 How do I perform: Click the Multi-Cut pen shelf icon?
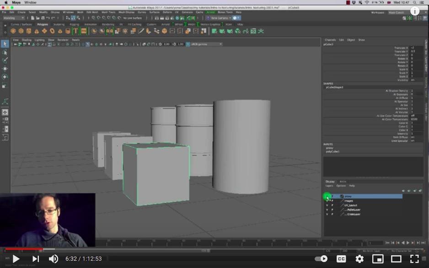[x=141, y=31]
